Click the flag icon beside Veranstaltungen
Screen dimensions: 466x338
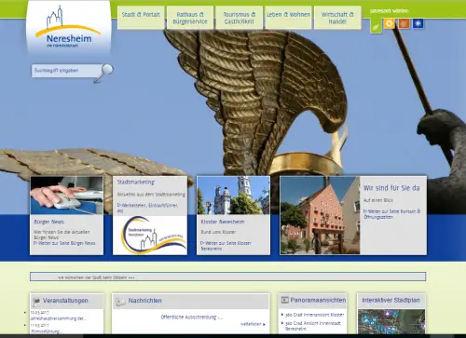pyautogui.click(x=36, y=301)
